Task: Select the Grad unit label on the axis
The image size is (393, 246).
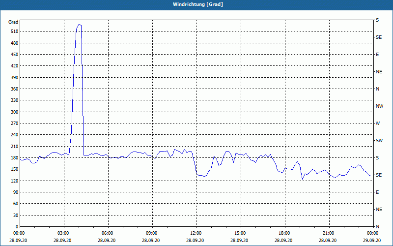Action: point(13,22)
